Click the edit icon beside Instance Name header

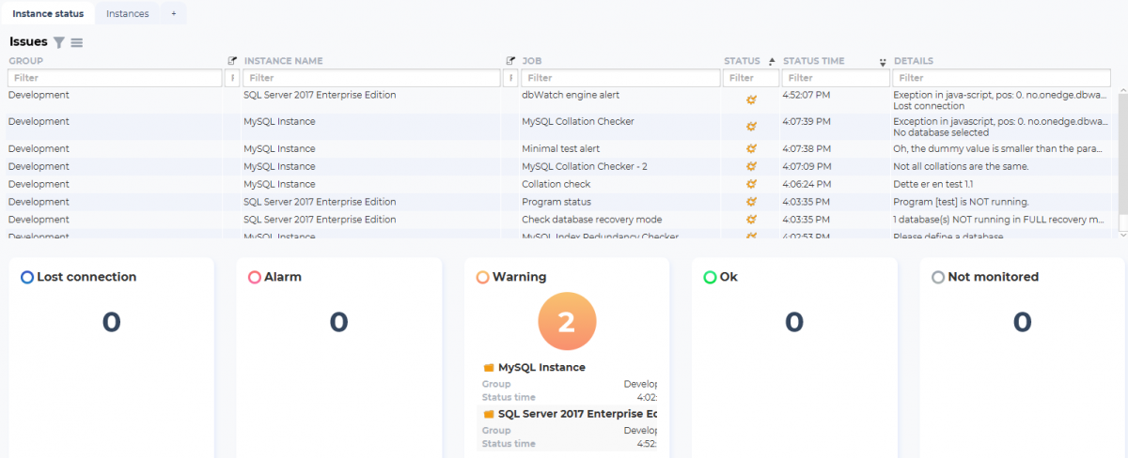[511, 61]
